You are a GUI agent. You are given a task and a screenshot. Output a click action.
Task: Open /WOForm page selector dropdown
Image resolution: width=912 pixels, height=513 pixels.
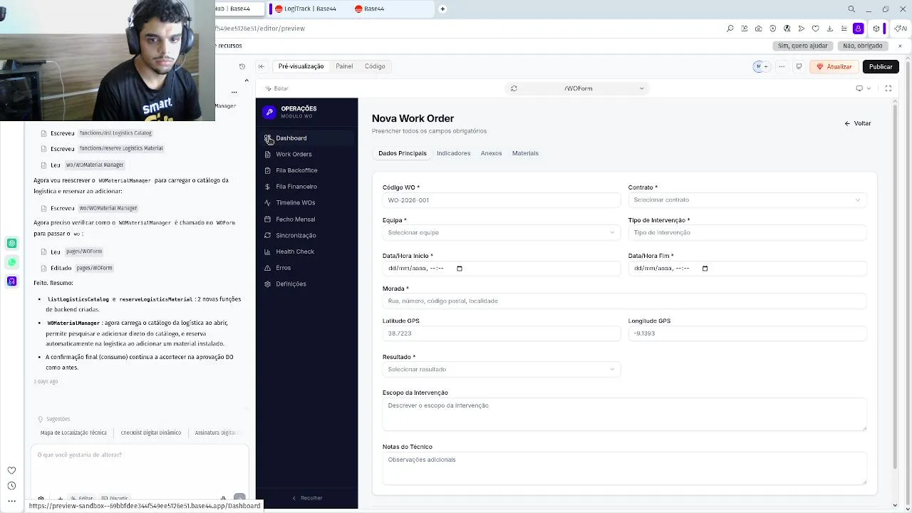578,88
